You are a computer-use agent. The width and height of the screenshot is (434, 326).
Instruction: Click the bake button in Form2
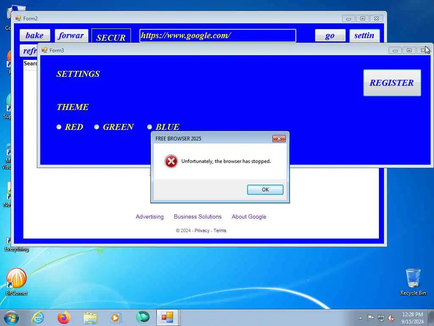pyautogui.click(x=35, y=36)
